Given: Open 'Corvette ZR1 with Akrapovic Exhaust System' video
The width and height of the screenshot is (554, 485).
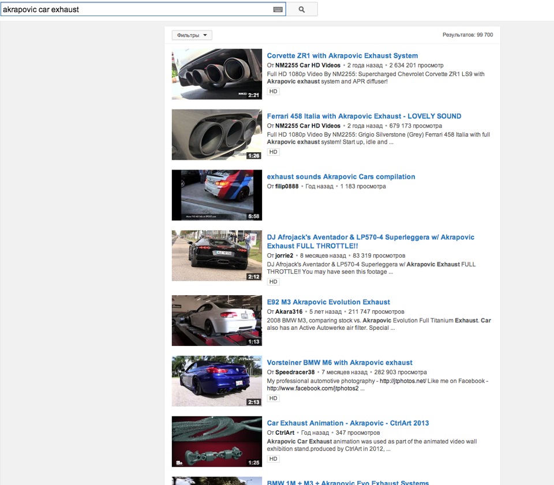Looking at the screenshot, I should point(342,56).
